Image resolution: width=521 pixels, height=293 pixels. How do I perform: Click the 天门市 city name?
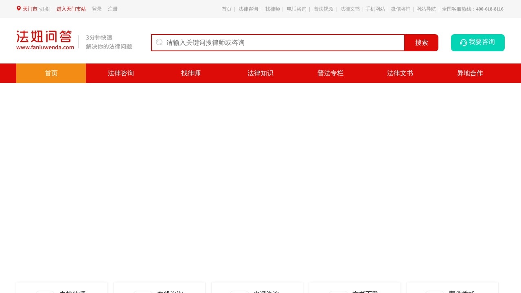pyautogui.click(x=30, y=9)
